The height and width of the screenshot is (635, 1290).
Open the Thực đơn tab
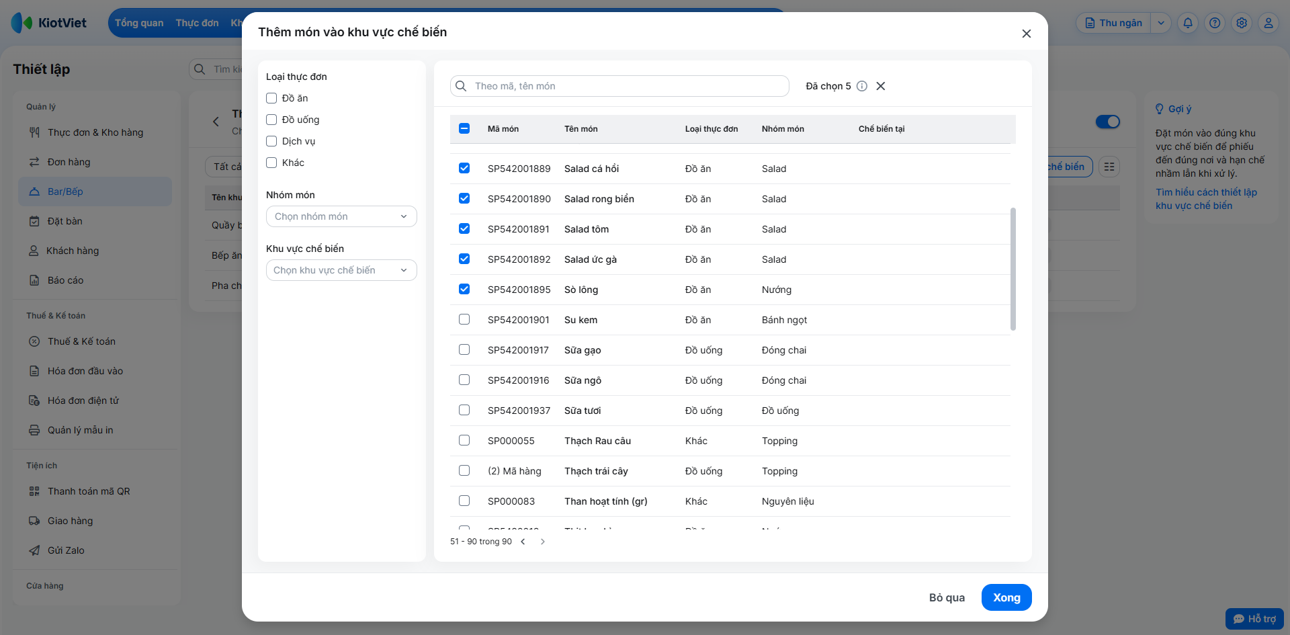coord(198,23)
